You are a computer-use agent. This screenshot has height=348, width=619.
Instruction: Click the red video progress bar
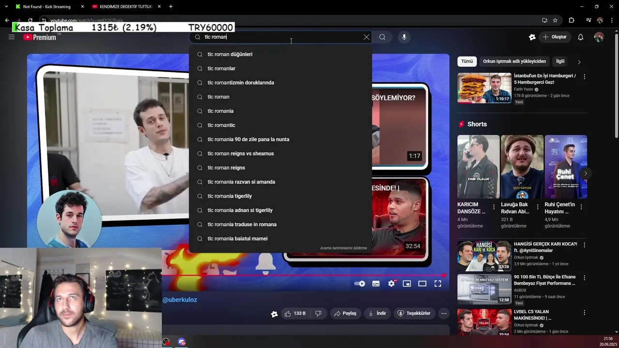304,275
